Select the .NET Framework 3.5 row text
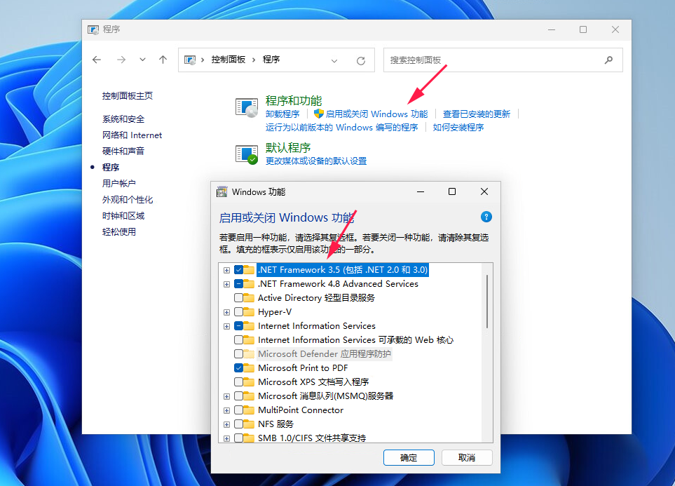The height and width of the screenshot is (486, 675). (x=343, y=270)
